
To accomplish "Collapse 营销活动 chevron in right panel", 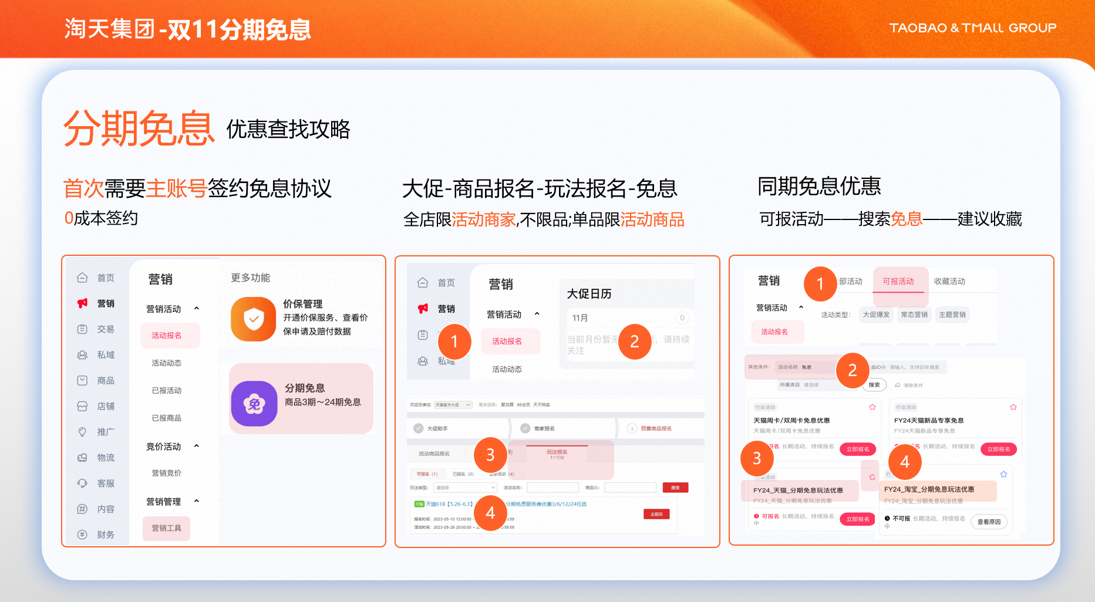I will (x=801, y=307).
